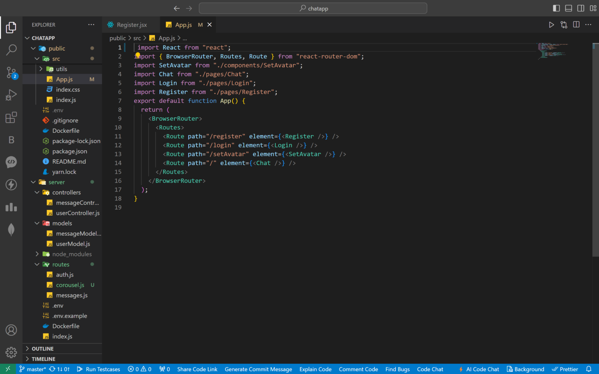
Task: Expand the OUTLINE section
Action: (x=43, y=349)
